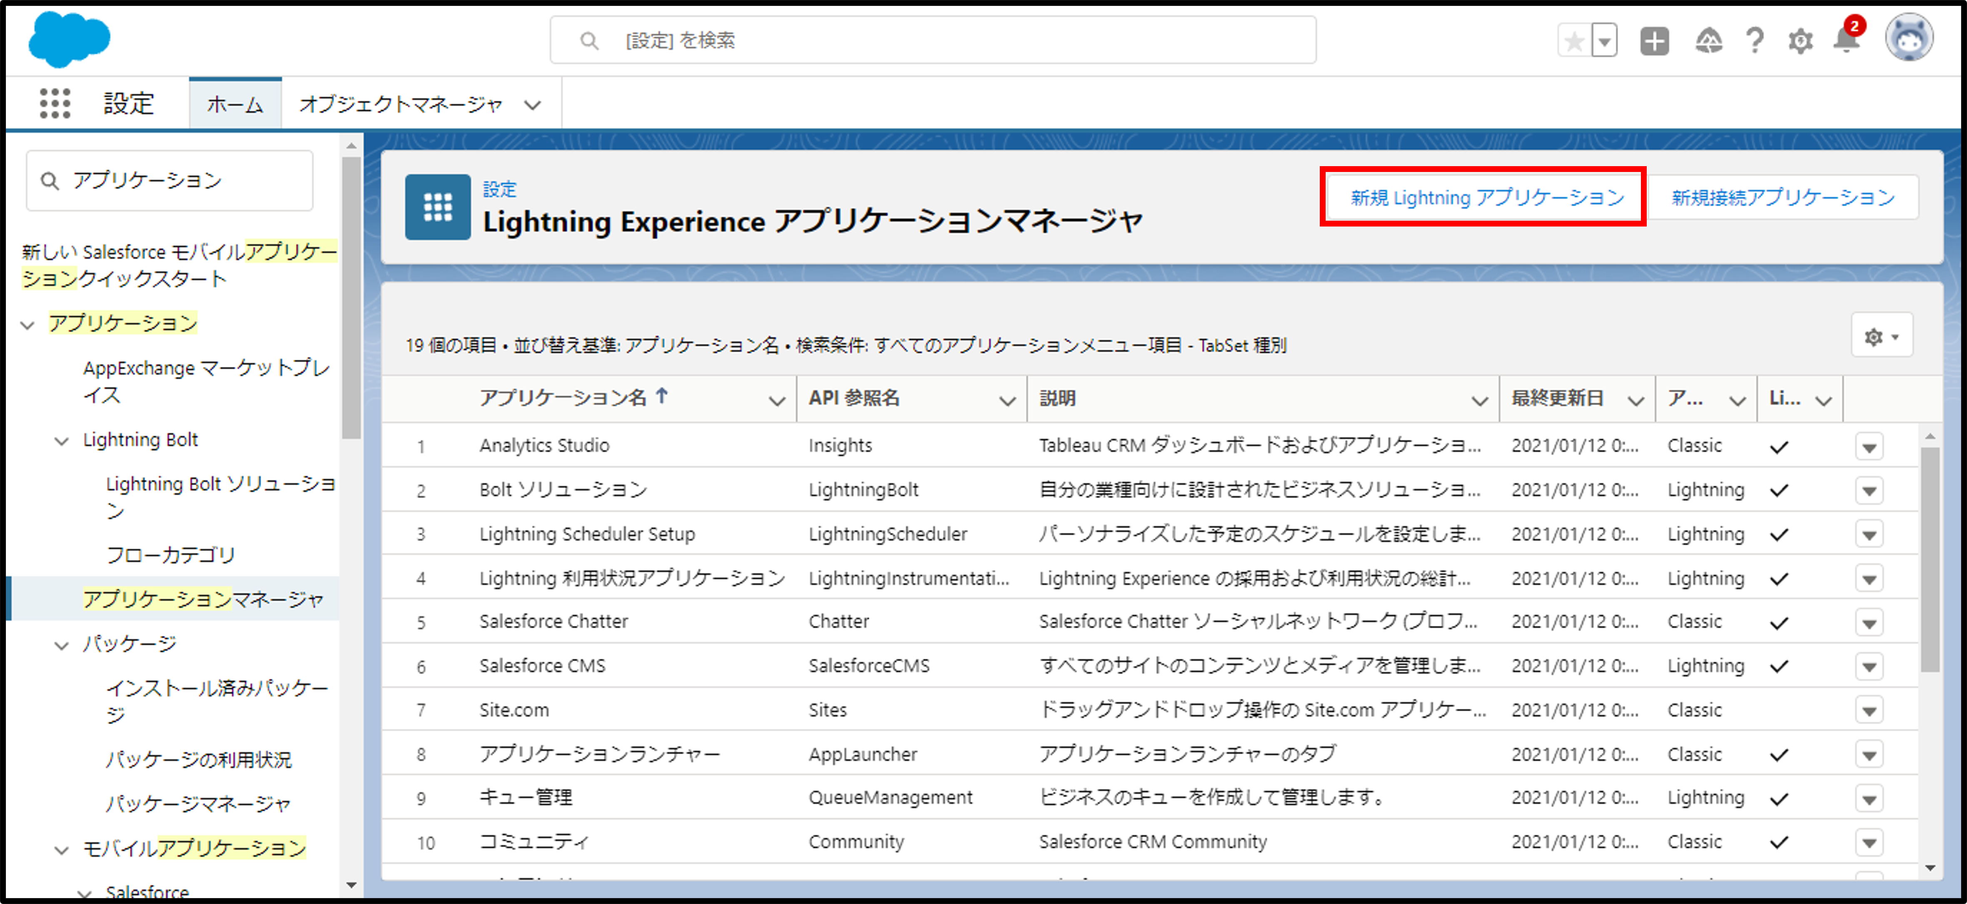Viewport: 1967px width, 904px height.
Task: Open the favorites list dropdown arrow
Action: [x=1604, y=40]
